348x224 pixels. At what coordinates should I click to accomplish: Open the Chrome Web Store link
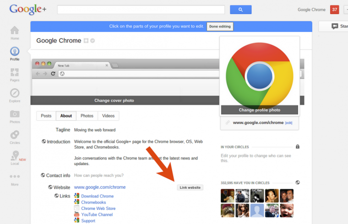(x=98, y=208)
